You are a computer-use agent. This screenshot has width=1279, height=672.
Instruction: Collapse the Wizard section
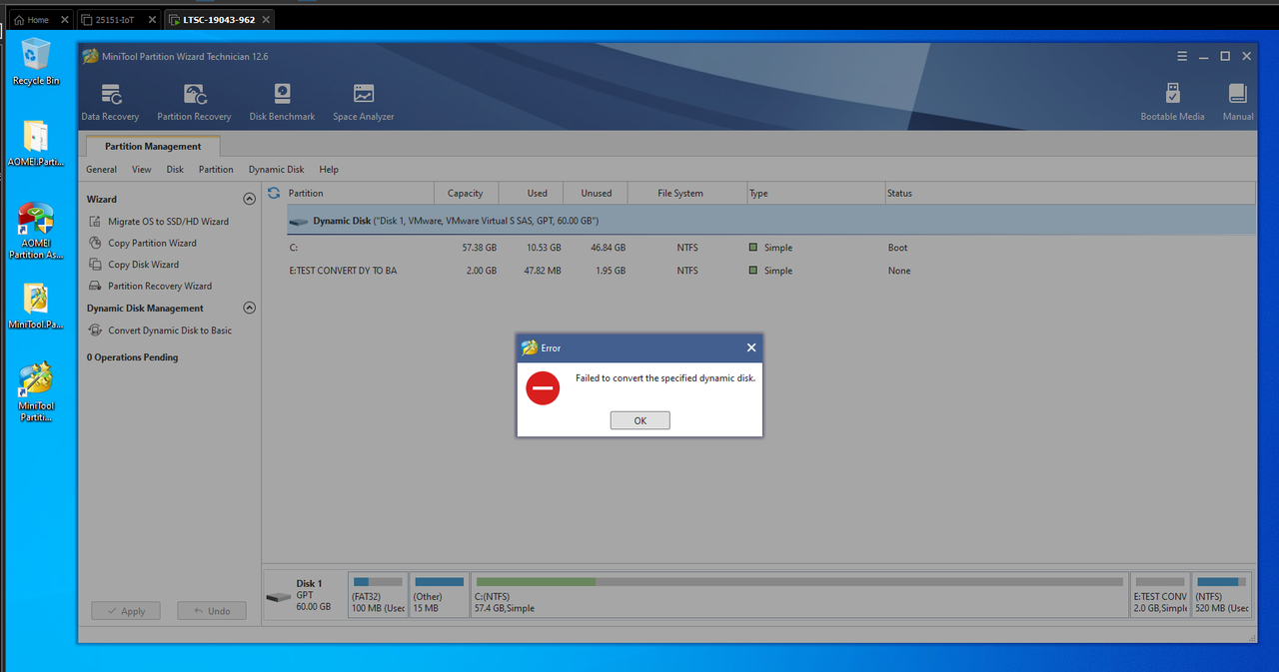click(250, 199)
